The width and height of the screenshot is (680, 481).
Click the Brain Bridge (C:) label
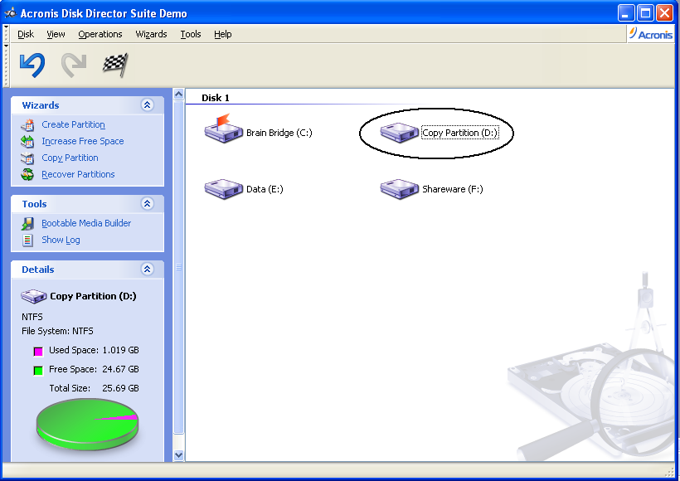(279, 133)
